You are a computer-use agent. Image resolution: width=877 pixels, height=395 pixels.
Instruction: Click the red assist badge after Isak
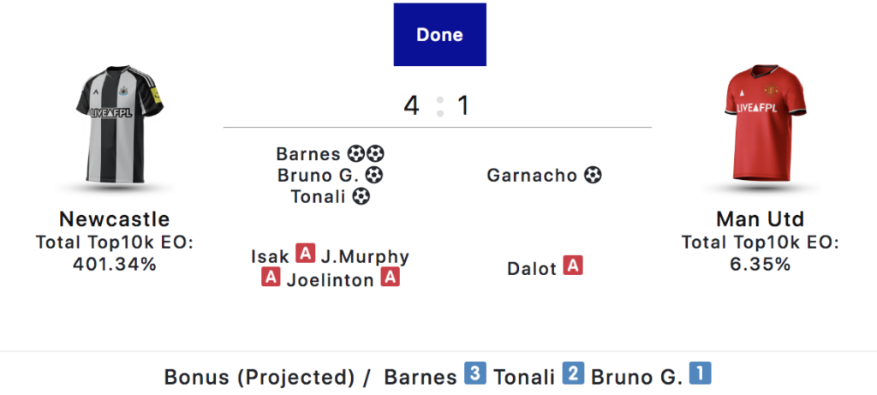click(x=306, y=254)
